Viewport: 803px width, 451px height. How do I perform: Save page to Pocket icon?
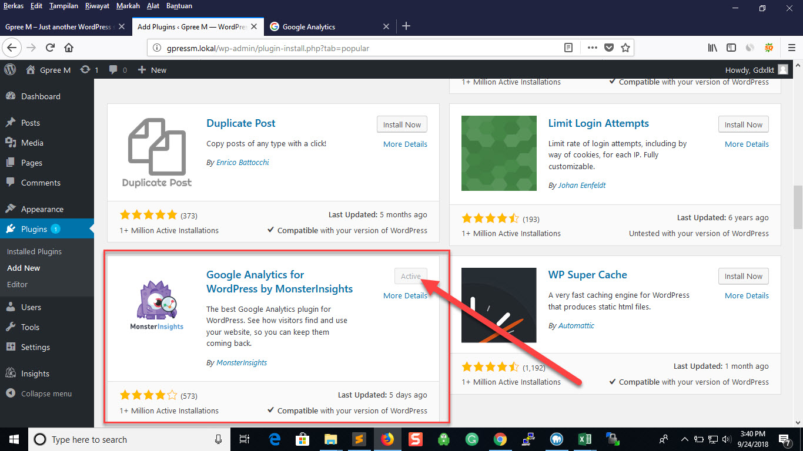pos(609,48)
